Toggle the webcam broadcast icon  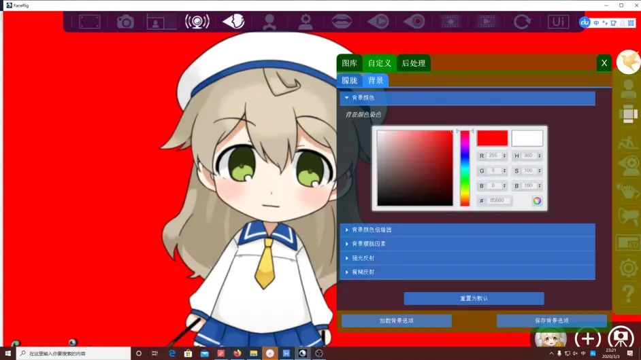pos(197,22)
